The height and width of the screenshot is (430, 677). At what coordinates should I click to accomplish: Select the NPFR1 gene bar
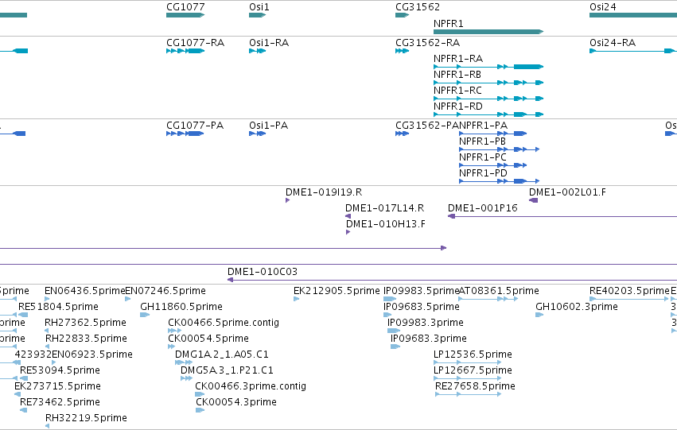(x=488, y=32)
